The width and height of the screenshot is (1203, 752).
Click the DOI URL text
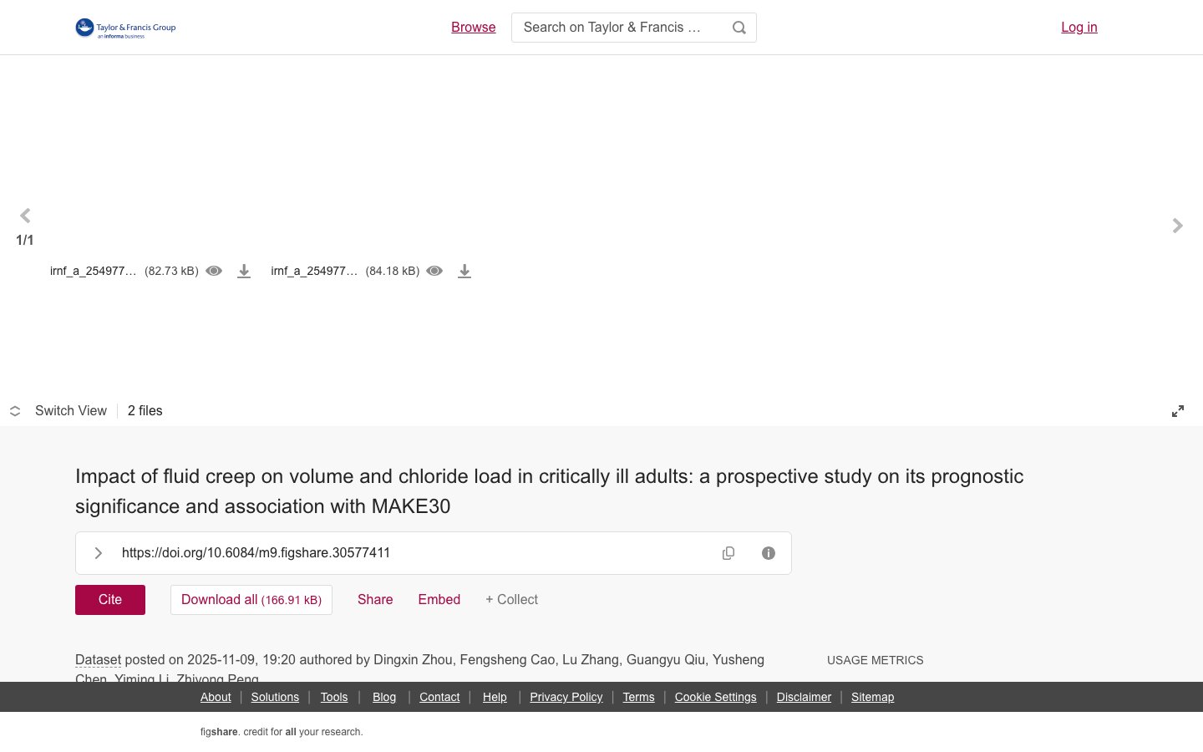click(256, 553)
